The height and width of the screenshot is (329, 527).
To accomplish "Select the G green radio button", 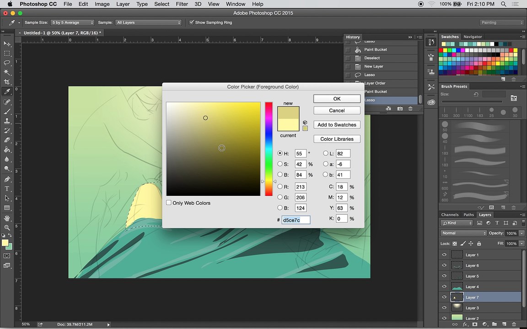I will point(280,197).
